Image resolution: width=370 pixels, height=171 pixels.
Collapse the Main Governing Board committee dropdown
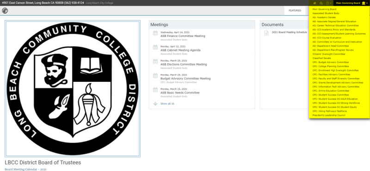(x=351, y=3)
